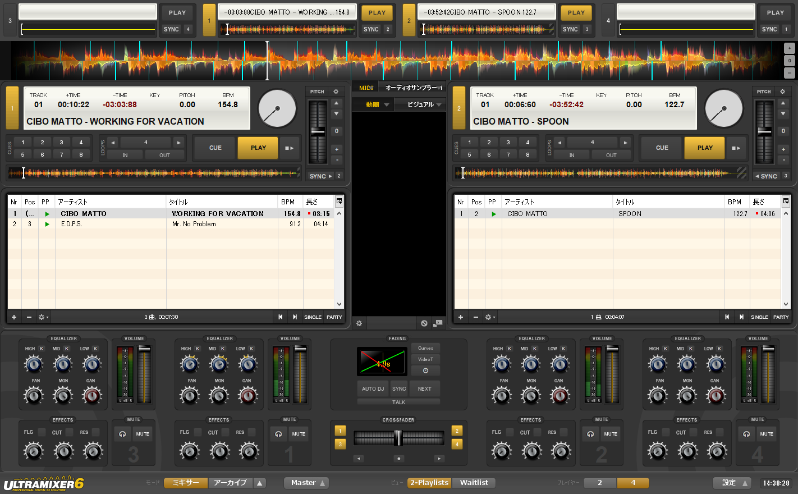Switch to the MIDI tab

(x=366, y=88)
